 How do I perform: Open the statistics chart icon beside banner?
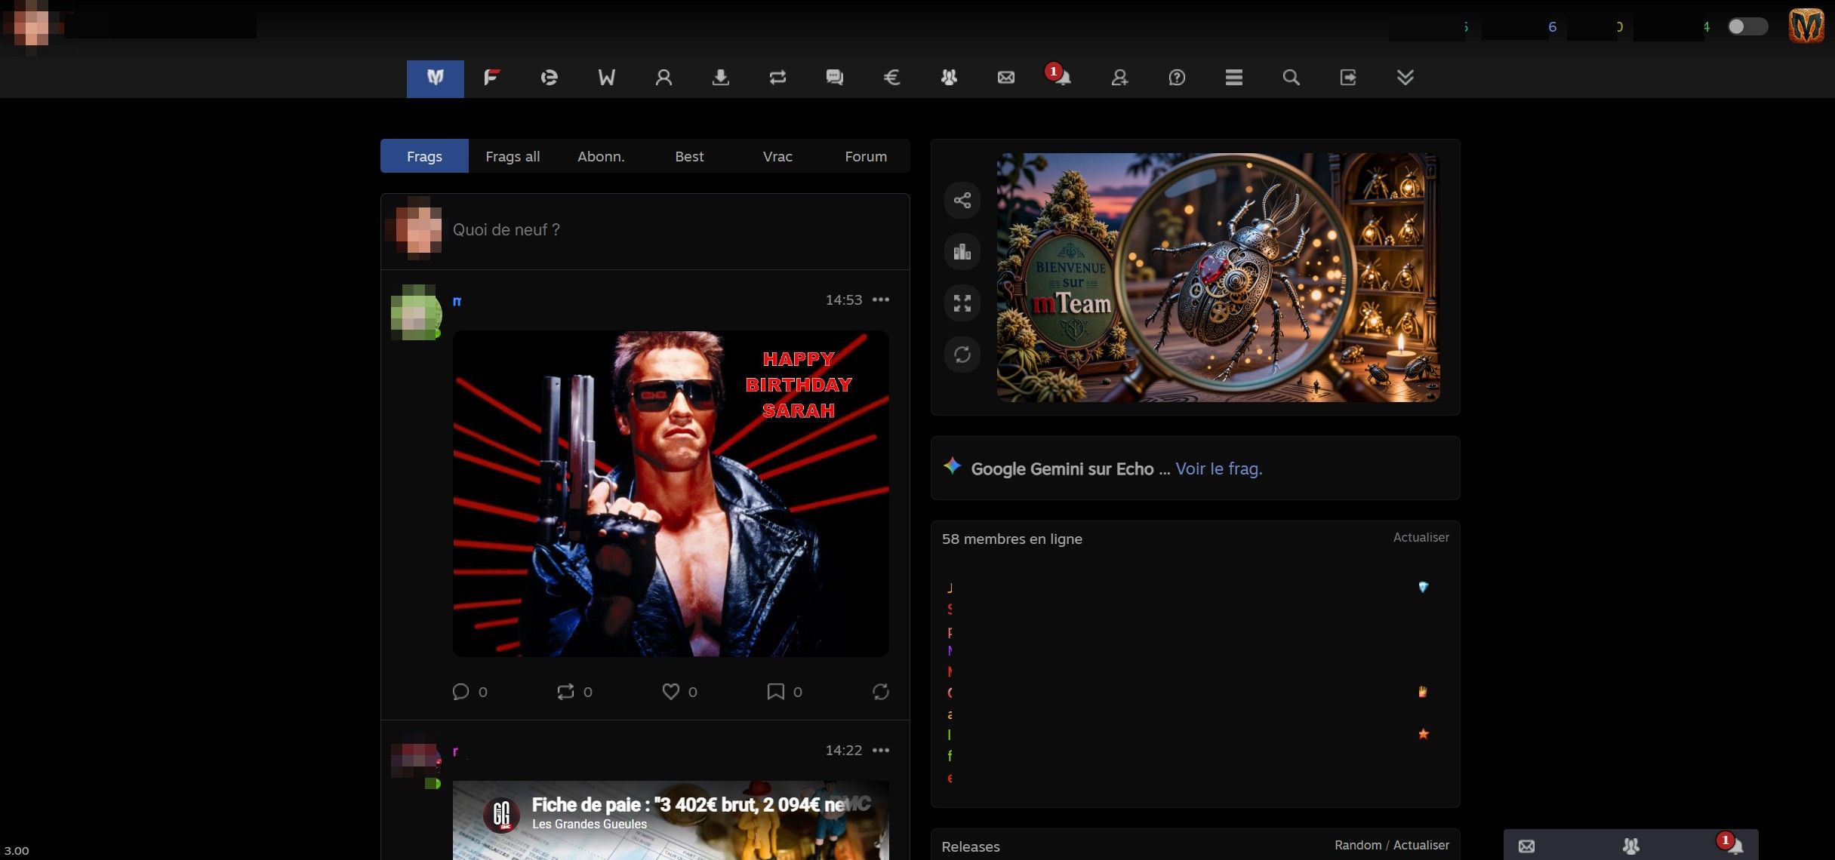962,251
